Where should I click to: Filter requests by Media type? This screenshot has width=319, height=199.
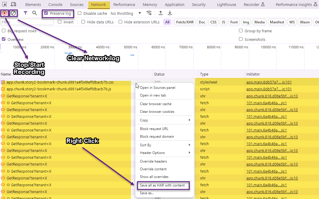pos(260,22)
